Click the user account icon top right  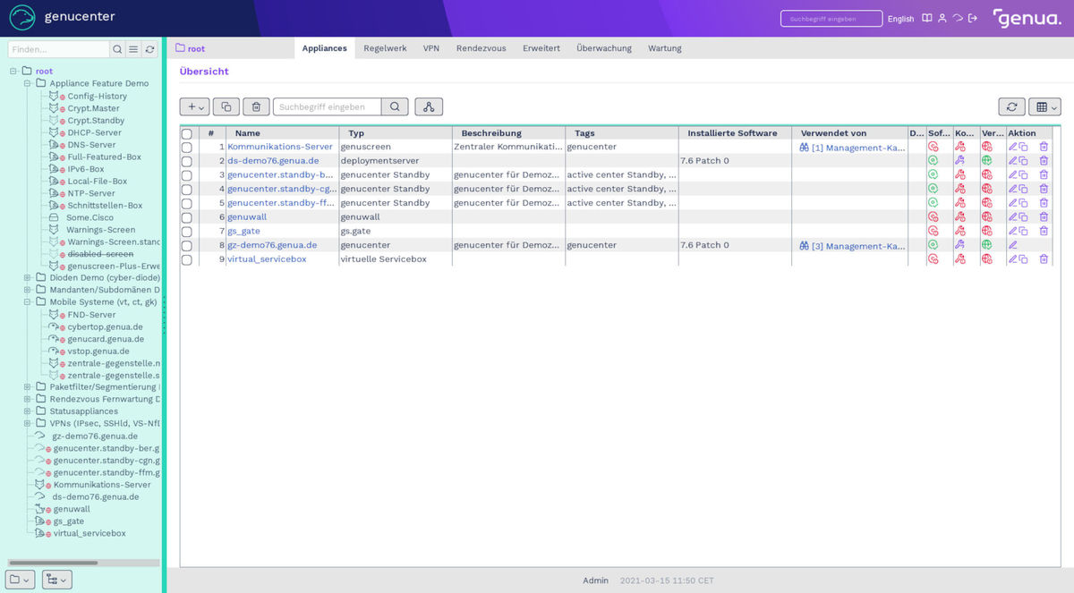click(942, 17)
